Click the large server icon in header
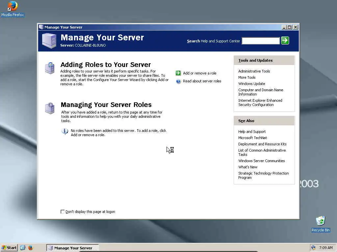337x252 pixels. coord(49,41)
